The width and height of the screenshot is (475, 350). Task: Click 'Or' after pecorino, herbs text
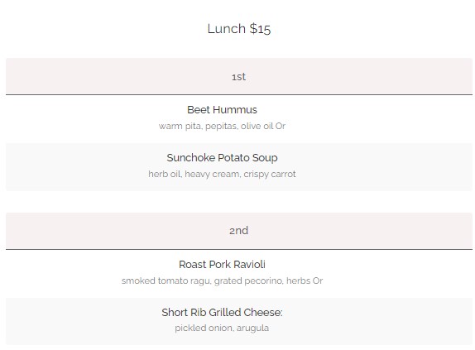click(318, 280)
